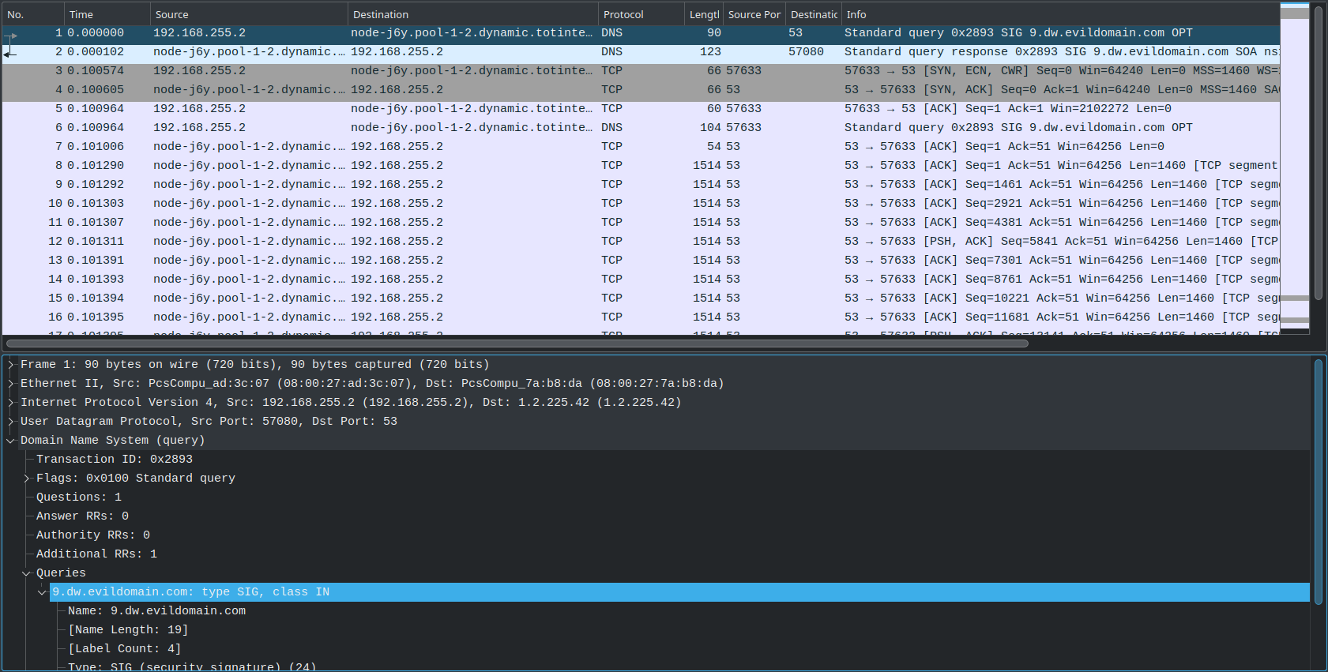Select packet 6 DNS query with length 104
Screen dimensions: 1328x672
pos(641,128)
